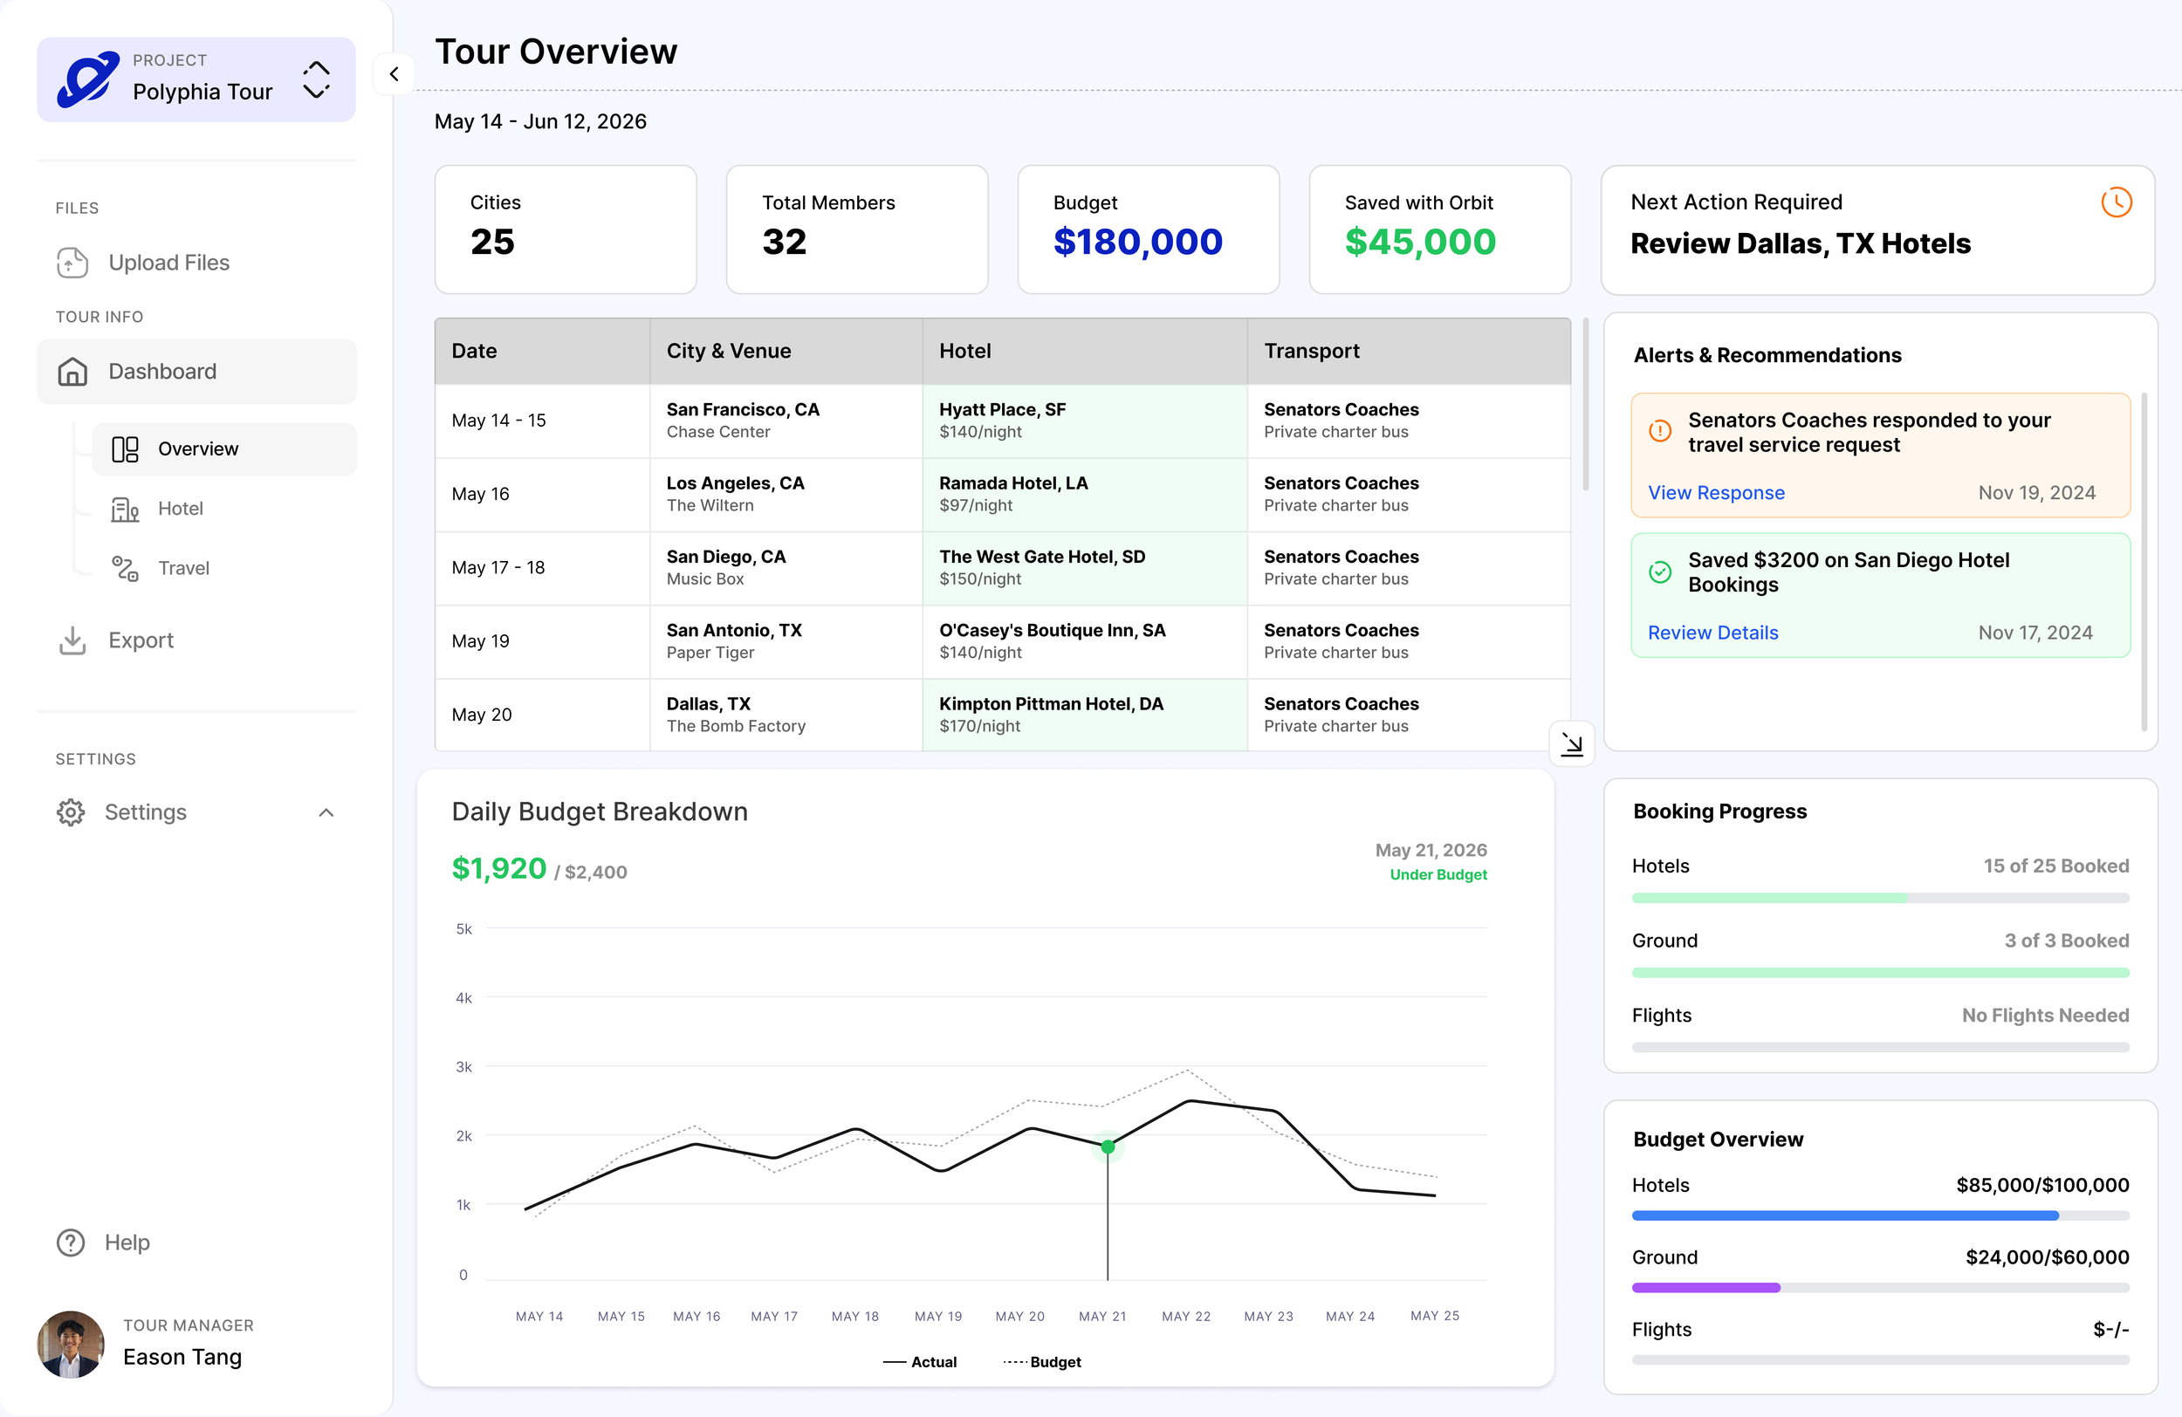The width and height of the screenshot is (2182, 1417).
Task: Expand the itinerary table with arrow icon
Action: tap(1571, 744)
